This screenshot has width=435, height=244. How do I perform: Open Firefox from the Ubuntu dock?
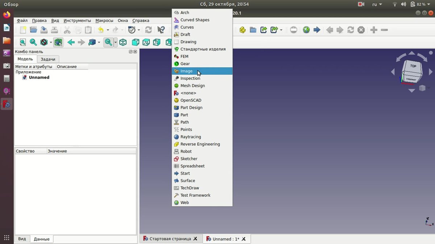coord(7,15)
